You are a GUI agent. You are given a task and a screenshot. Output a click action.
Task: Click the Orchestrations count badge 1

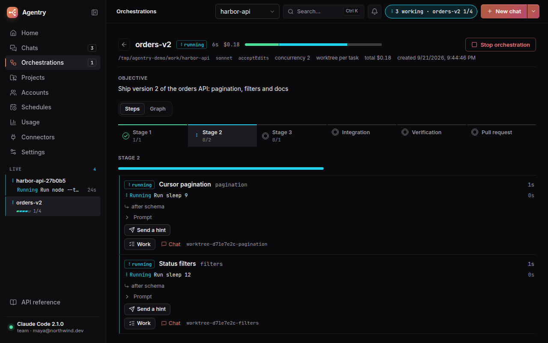coord(92,63)
